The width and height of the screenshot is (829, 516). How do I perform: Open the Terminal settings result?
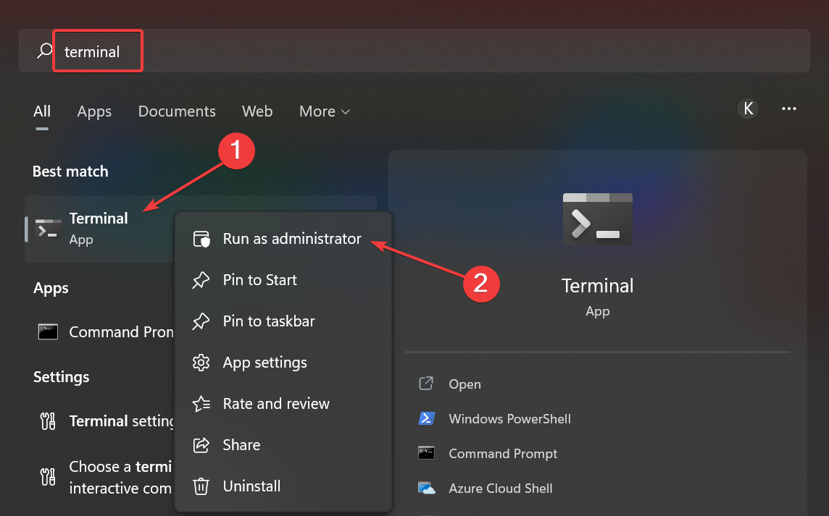99,421
